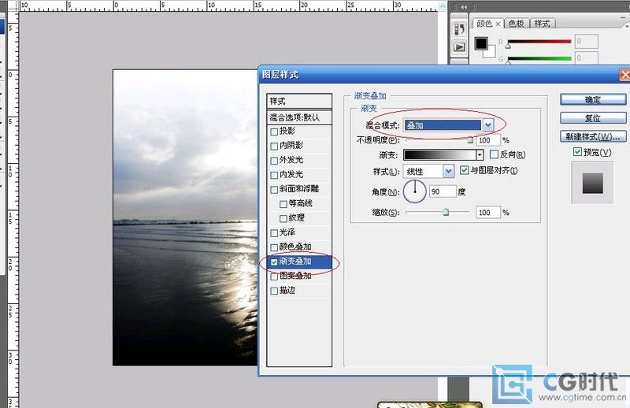The height and width of the screenshot is (408, 630).
Task: Expand the gradient picker dropdown arrow
Action: coord(480,155)
